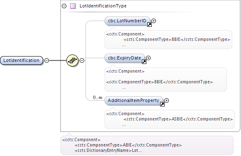The width and height of the screenshot is (241, 156).
Task: Expand the AdditionalItemProperty element
Action: click(x=167, y=100)
